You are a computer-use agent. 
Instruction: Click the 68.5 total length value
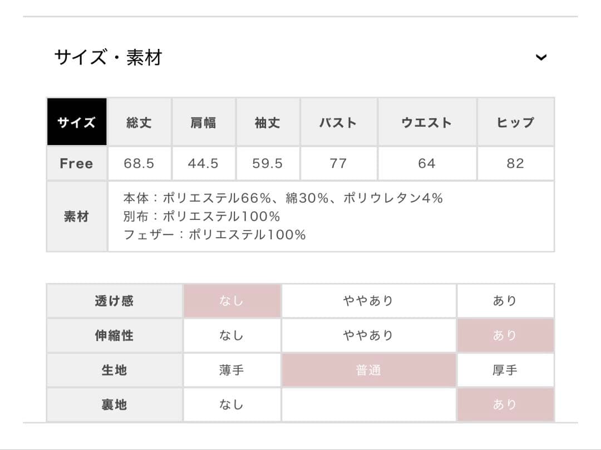tap(139, 163)
